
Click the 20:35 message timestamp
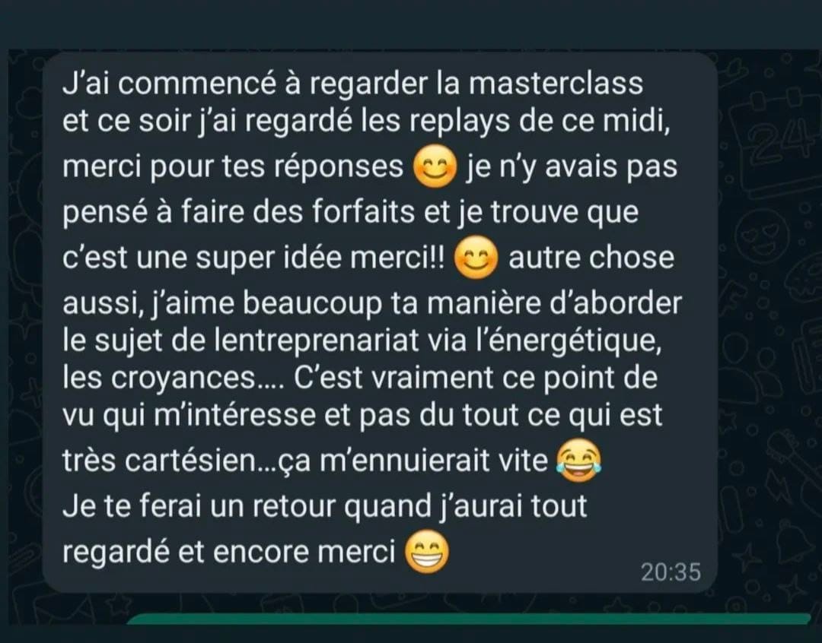click(x=671, y=572)
